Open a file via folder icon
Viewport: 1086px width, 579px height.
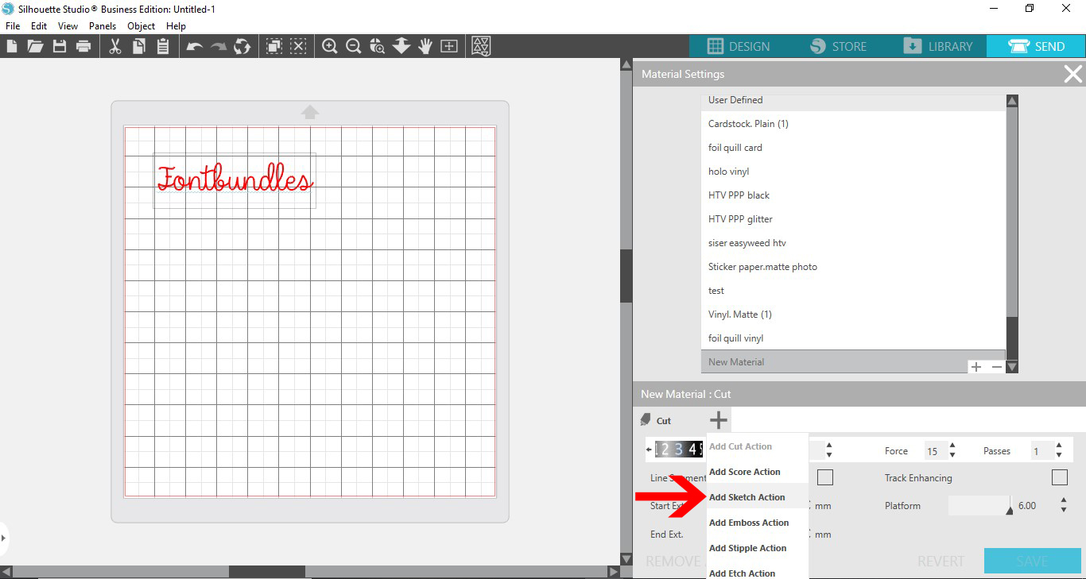pyautogui.click(x=35, y=47)
